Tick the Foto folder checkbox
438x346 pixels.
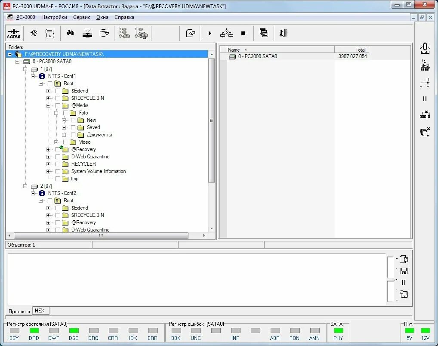(x=65, y=113)
